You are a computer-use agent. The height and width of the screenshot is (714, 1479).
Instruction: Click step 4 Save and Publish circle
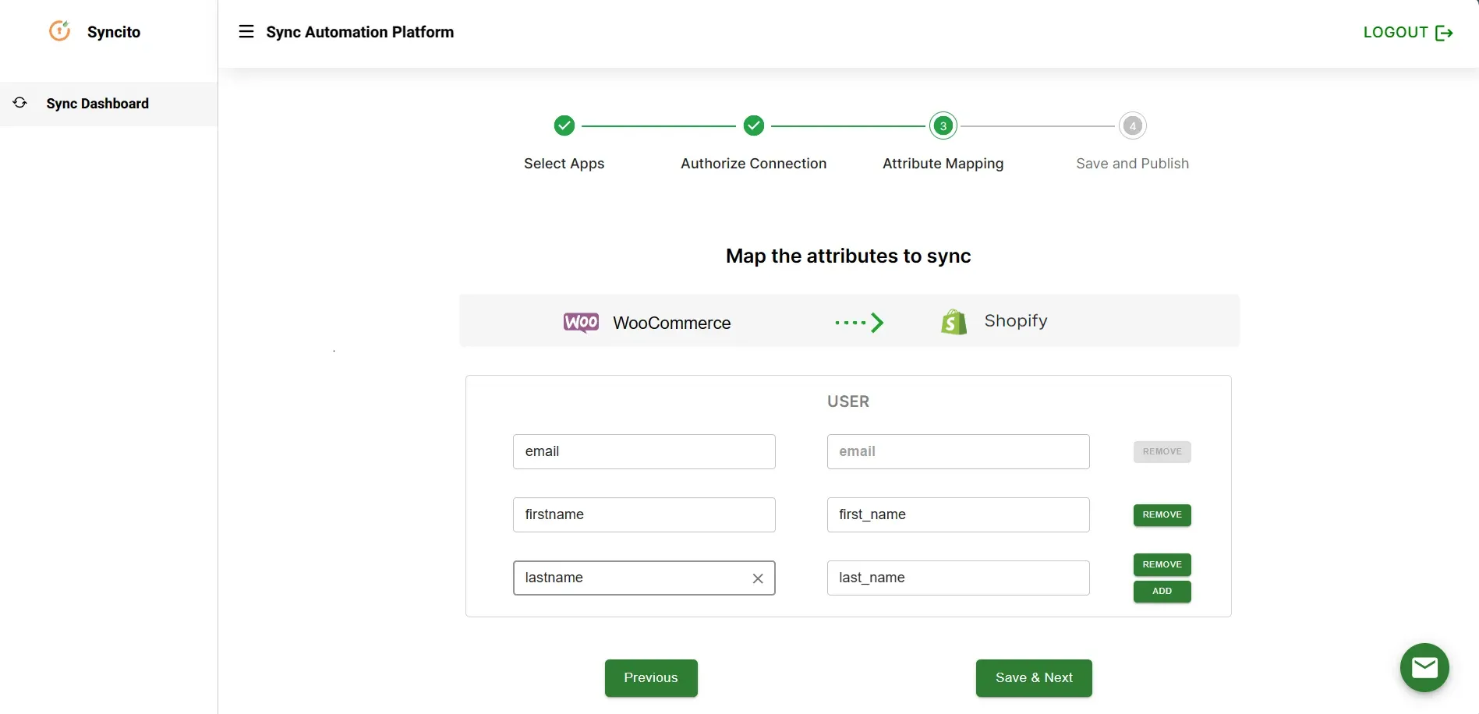click(x=1132, y=125)
